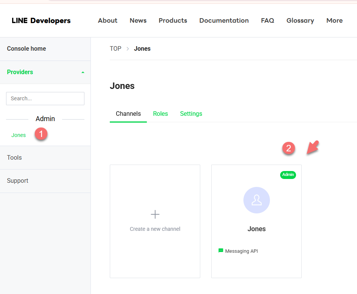Click the Admin group label in sidebar

[45, 119]
